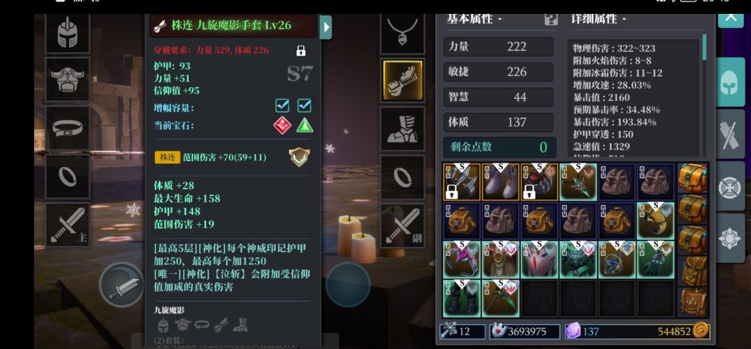Select the belt equipment slot

67,128
